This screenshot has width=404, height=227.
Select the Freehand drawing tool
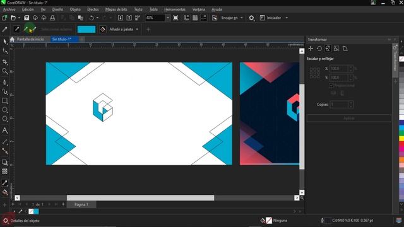4,83
